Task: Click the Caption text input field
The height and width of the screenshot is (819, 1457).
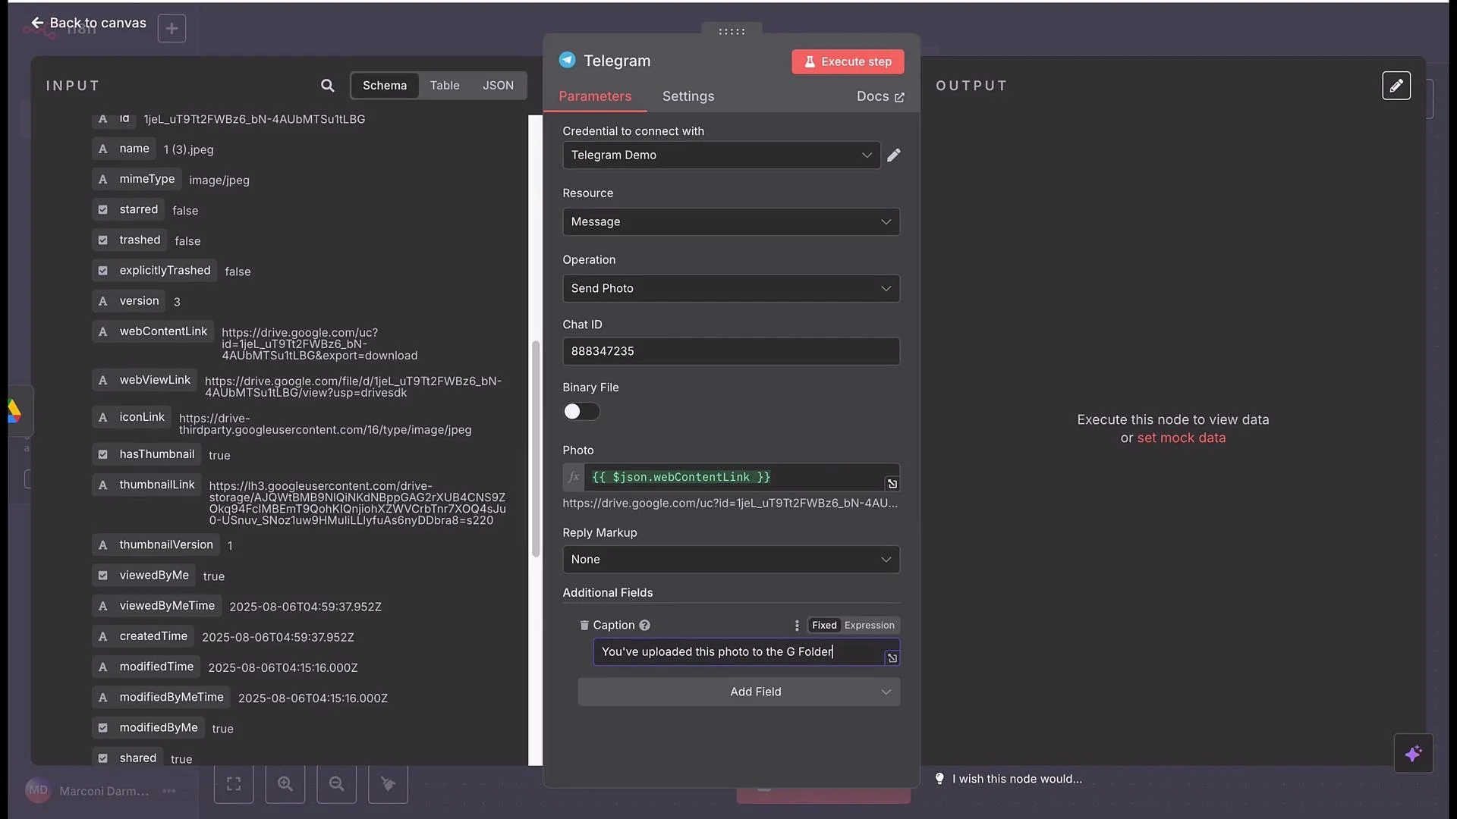Action: pos(738,651)
